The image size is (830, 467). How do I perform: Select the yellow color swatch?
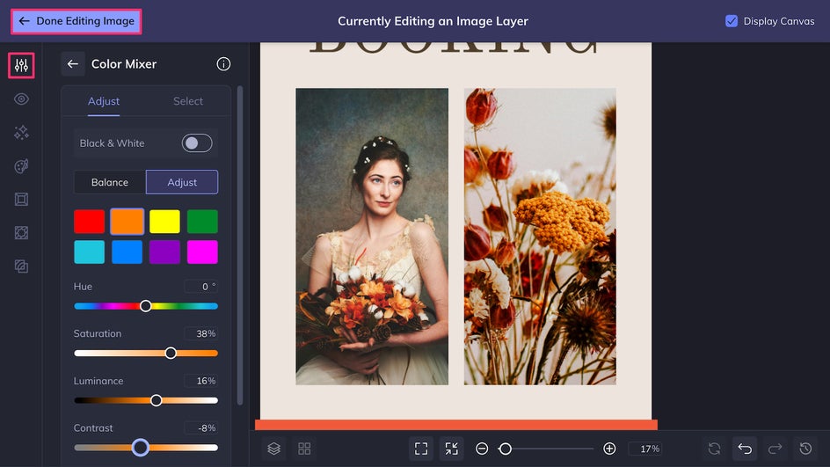pos(164,222)
